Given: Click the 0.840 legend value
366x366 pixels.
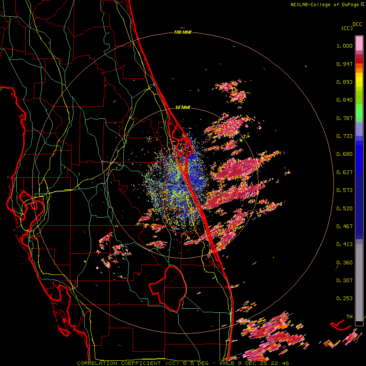Looking at the screenshot, I should pos(344,100).
